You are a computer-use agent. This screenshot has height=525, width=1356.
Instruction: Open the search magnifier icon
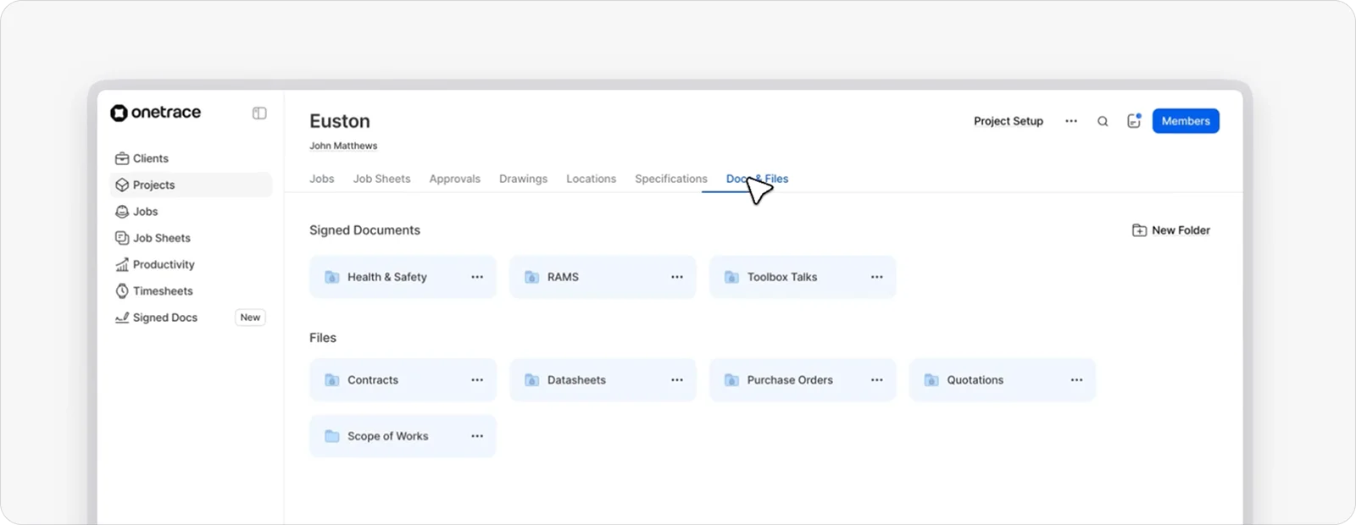(1103, 121)
